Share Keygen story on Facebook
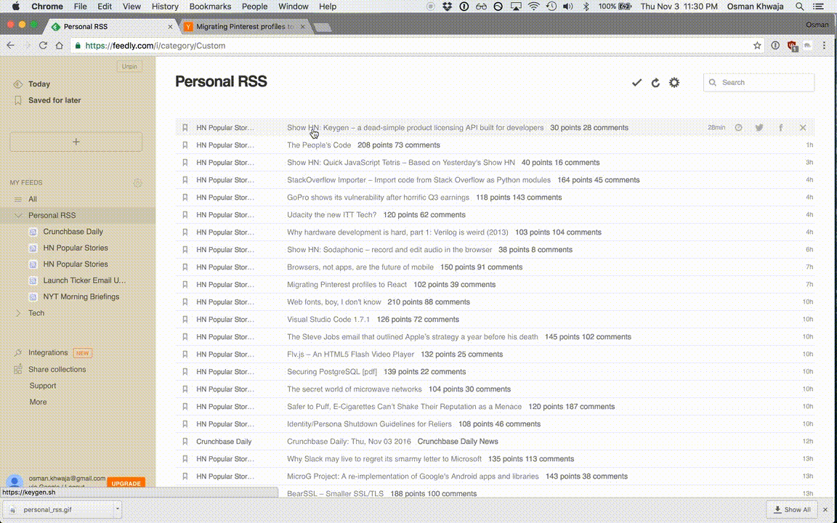Viewport: 837px width, 523px height. (781, 128)
